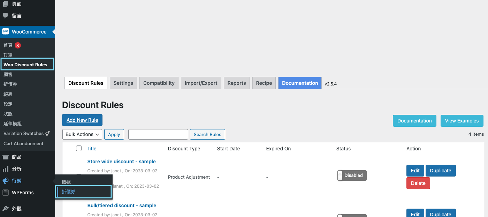Open the Import/Export tab
Screen dimensions: 488x217
pyautogui.click(x=201, y=83)
